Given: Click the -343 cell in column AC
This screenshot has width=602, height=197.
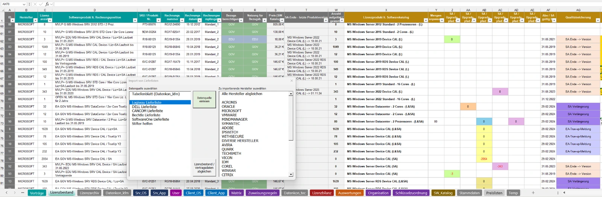Looking at the screenshot, I should (500, 167).
